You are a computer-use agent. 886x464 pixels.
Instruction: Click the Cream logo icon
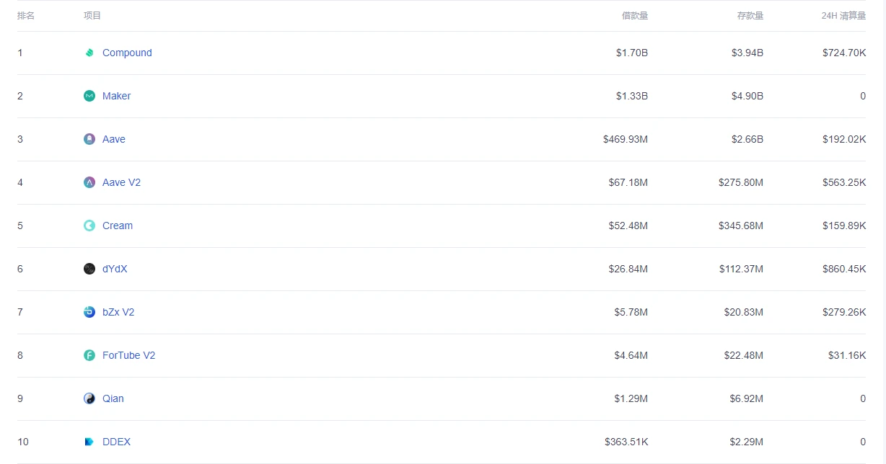tap(89, 226)
